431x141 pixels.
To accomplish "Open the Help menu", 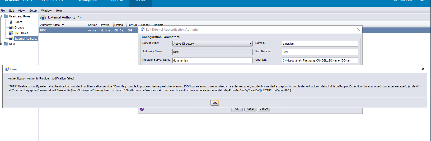I will [x=59, y=11].
